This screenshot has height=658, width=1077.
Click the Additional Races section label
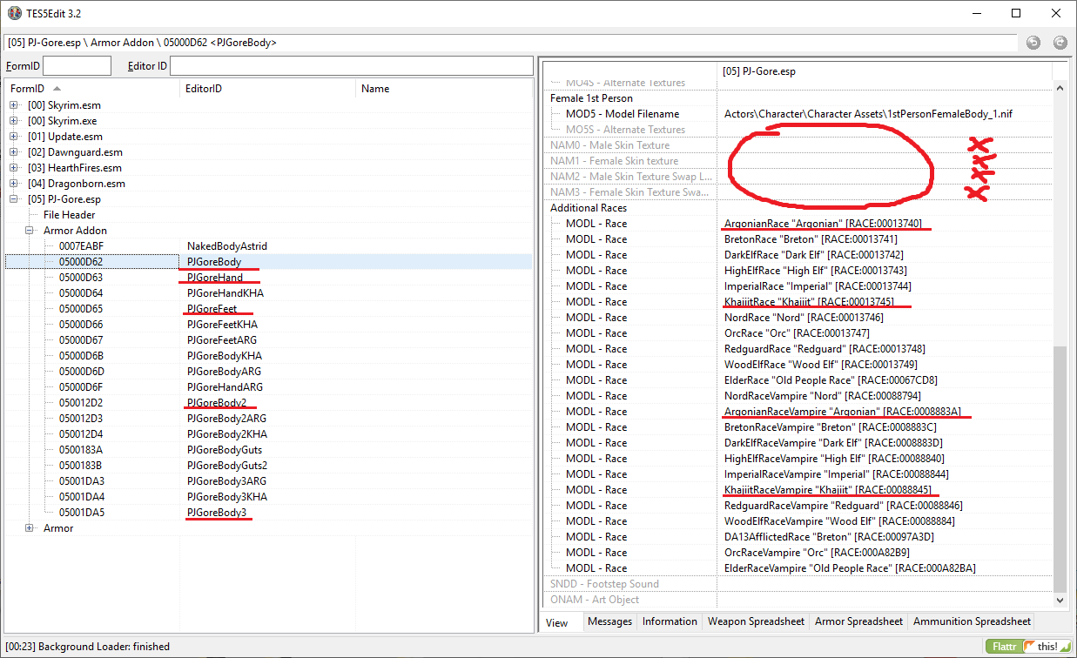point(589,208)
